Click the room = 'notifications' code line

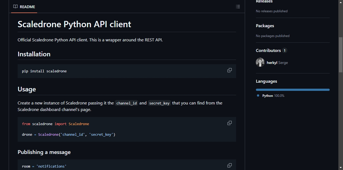click(44, 166)
